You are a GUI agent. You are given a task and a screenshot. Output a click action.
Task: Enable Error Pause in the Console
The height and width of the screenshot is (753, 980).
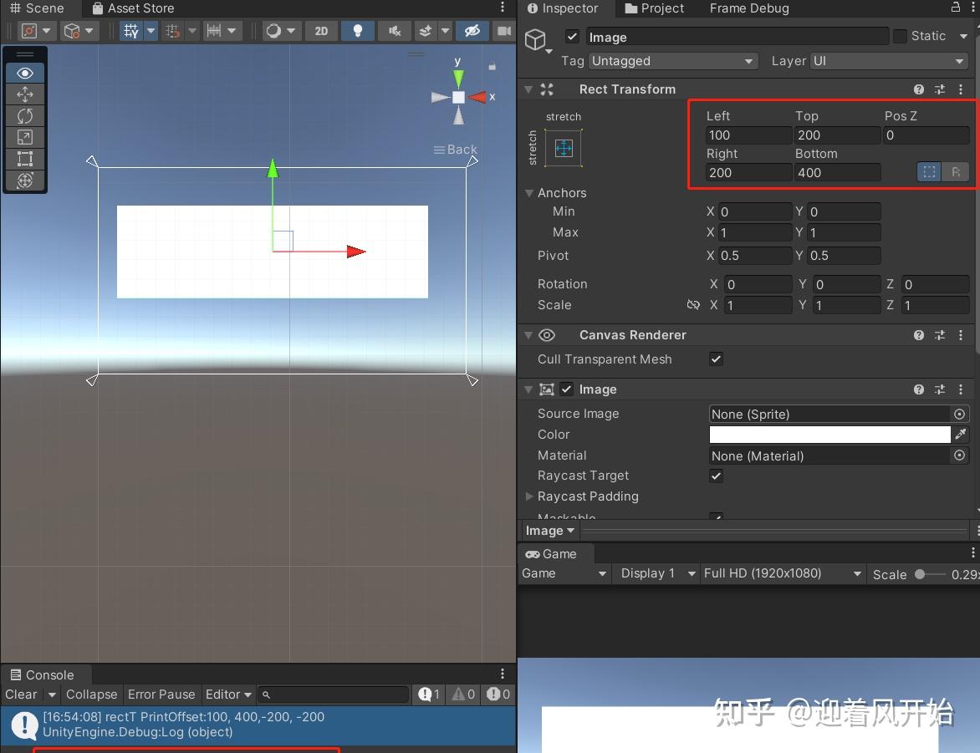(x=161, y=694)
